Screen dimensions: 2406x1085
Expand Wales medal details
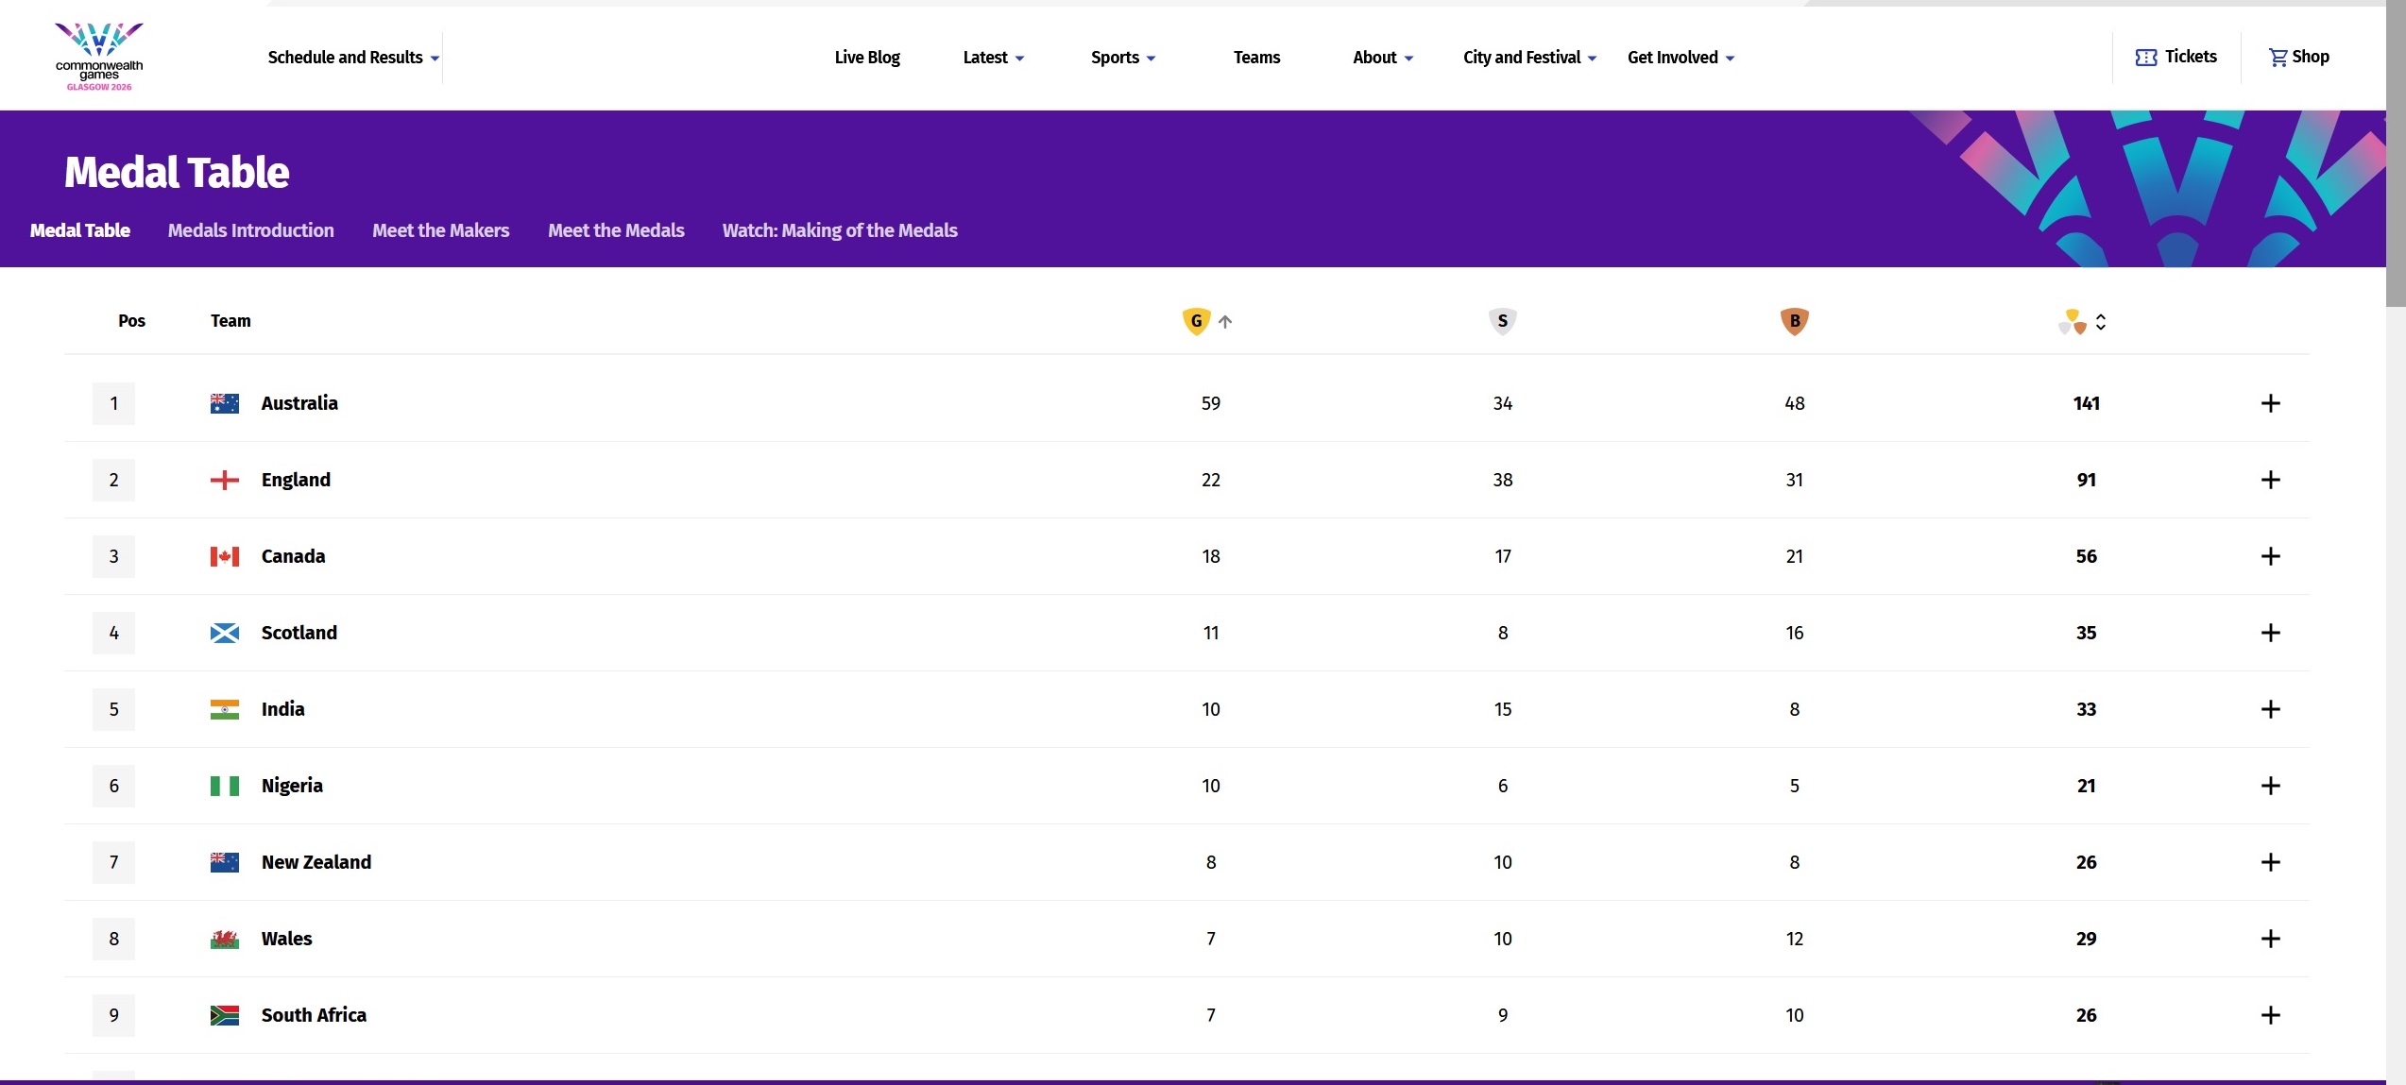2271,939
